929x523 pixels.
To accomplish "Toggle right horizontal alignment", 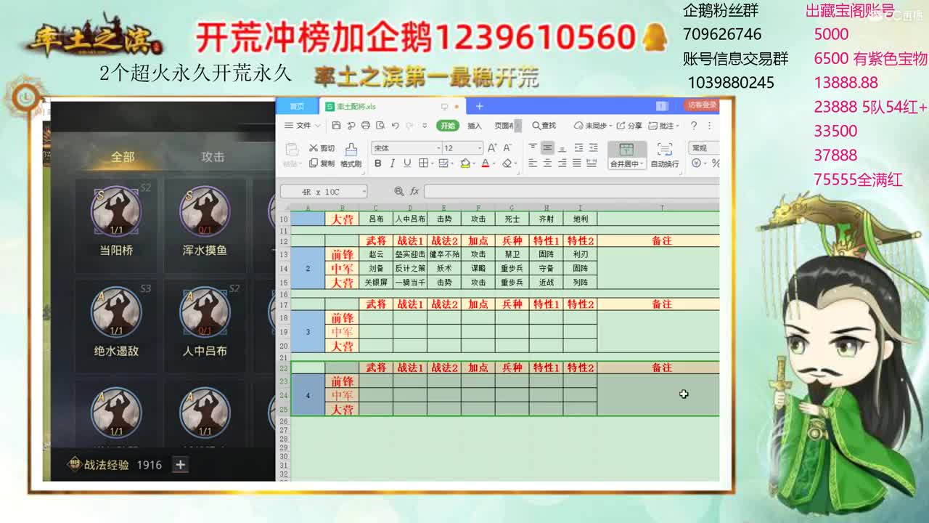I will tap(562, 163).
